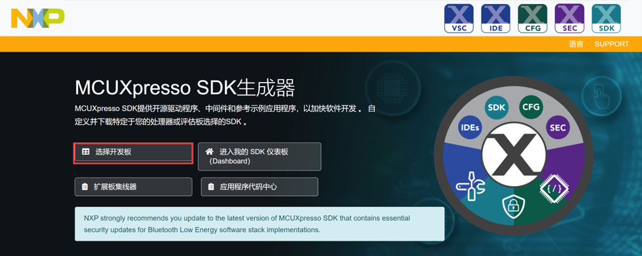Open the CFG tool icon
The image size is (642, 256).
pos(532,18)
